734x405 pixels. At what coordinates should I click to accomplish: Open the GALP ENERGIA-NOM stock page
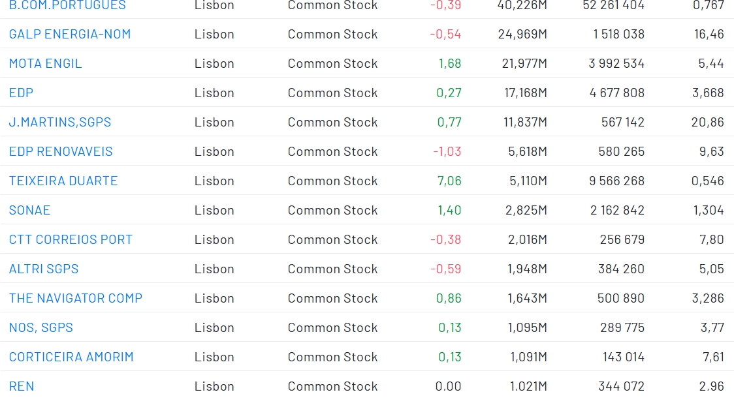tap(70, 34)
